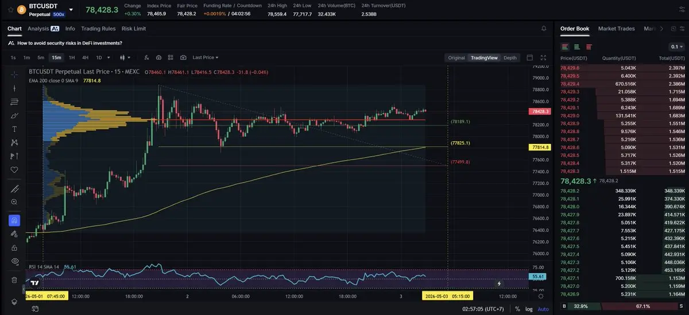689x315 pixels.
Task: Add BTCUSDT to favorites via star icon
Action: (x=10, y=10)
